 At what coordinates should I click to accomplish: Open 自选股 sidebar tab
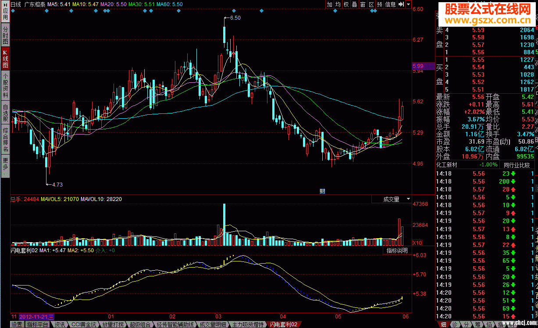(5, 113)
